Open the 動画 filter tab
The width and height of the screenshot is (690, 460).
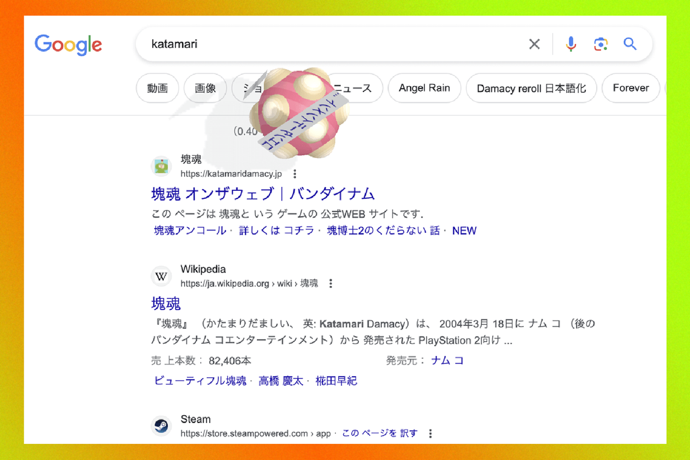pos(157,89)
